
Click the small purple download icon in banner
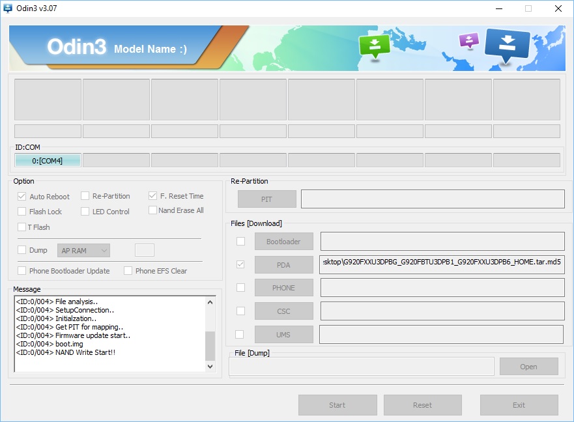pyautogui.click(x=468, y=41)
